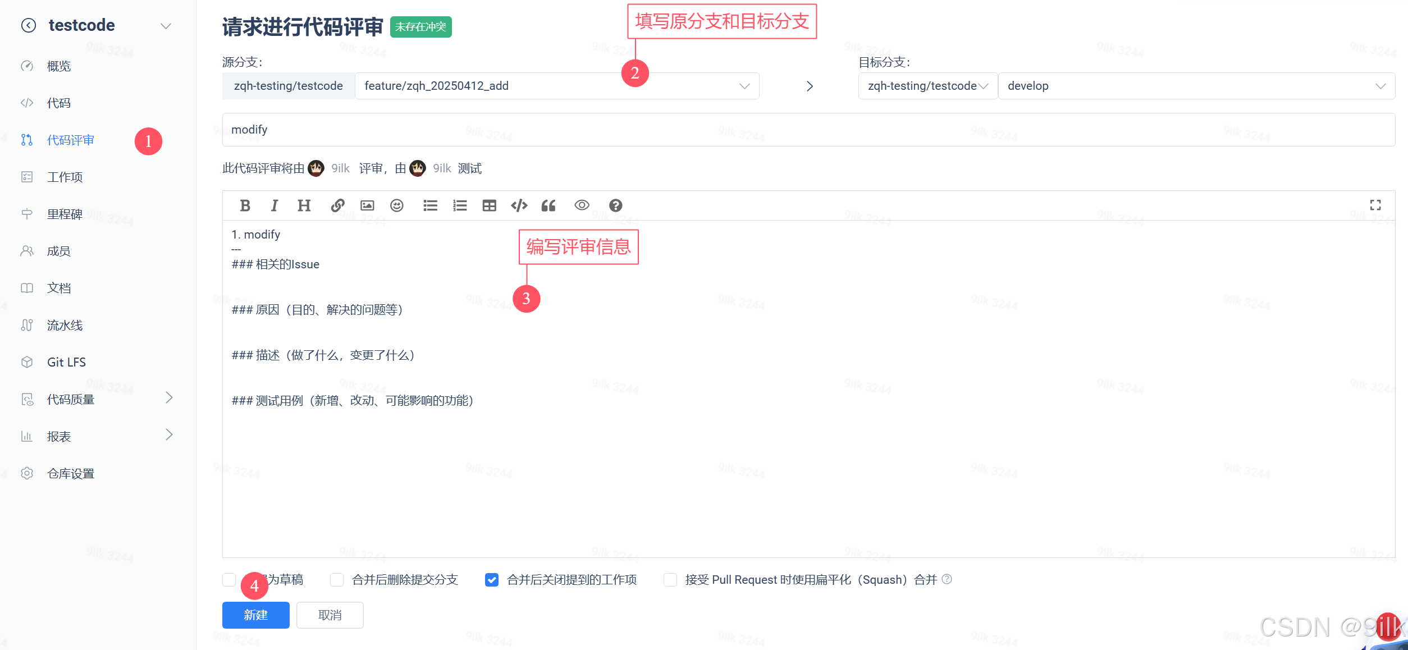Open 流水线 in the sidebar
The image size is (1408, 650).
65,325
